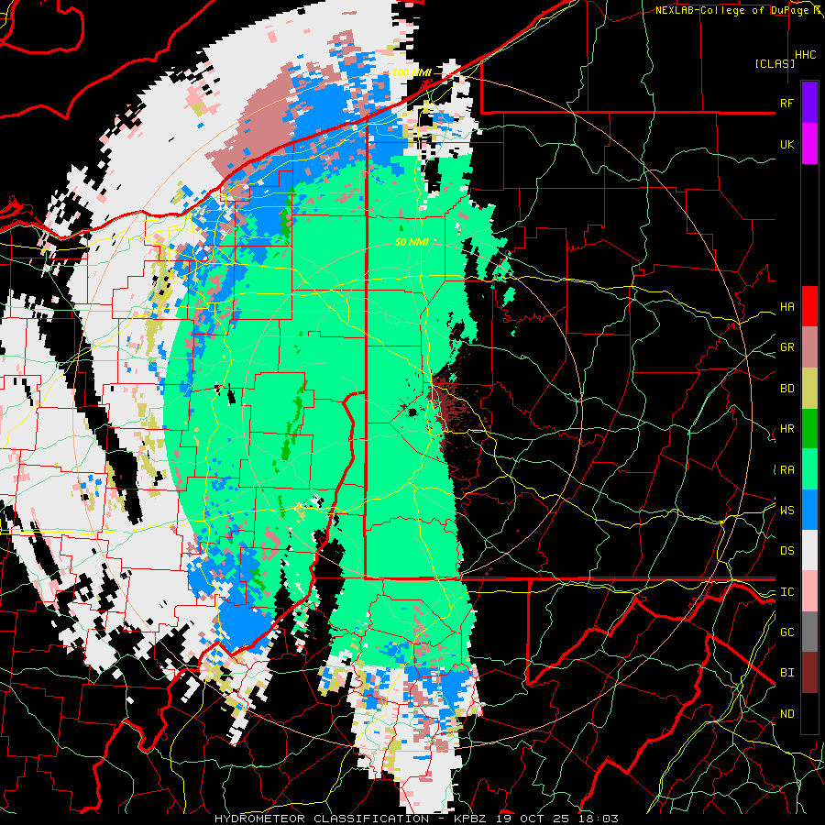Click the DS legend label text
The width and height of the screenshot is (825, 825).
point(786,551)
